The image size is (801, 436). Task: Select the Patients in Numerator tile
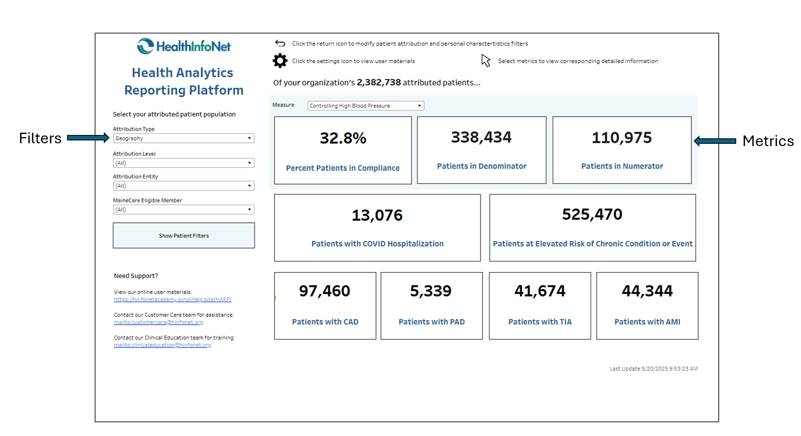click(x=622, y=150)
